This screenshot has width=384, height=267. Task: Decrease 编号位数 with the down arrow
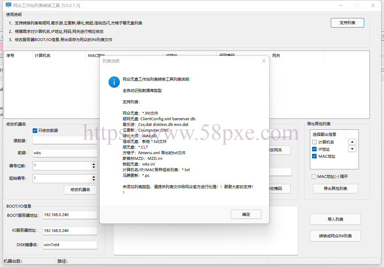(94, 167)
